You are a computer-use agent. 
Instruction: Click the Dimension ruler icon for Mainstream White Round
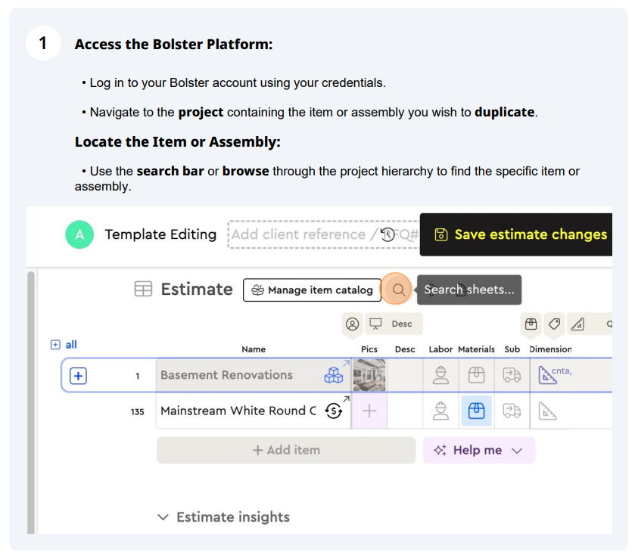click(x=547, y=411)
